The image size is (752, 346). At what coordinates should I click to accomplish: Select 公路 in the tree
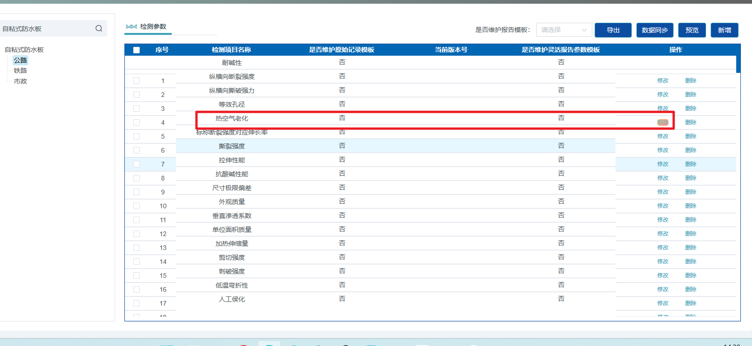[20, 60]
